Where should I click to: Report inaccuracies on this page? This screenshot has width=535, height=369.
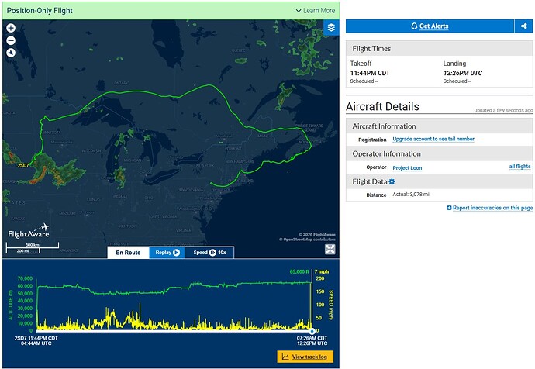490,208
